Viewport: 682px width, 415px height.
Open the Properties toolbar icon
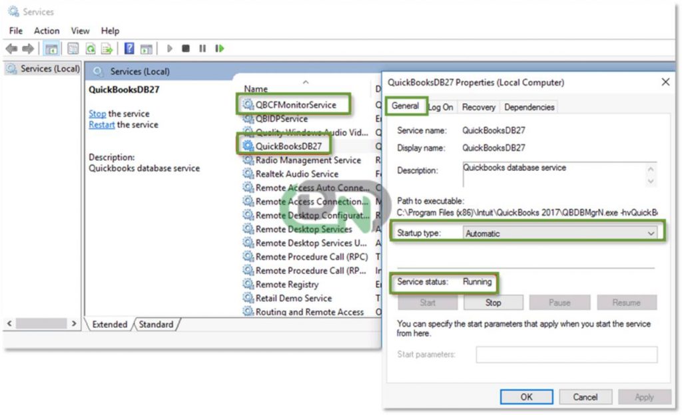(73, 49)
